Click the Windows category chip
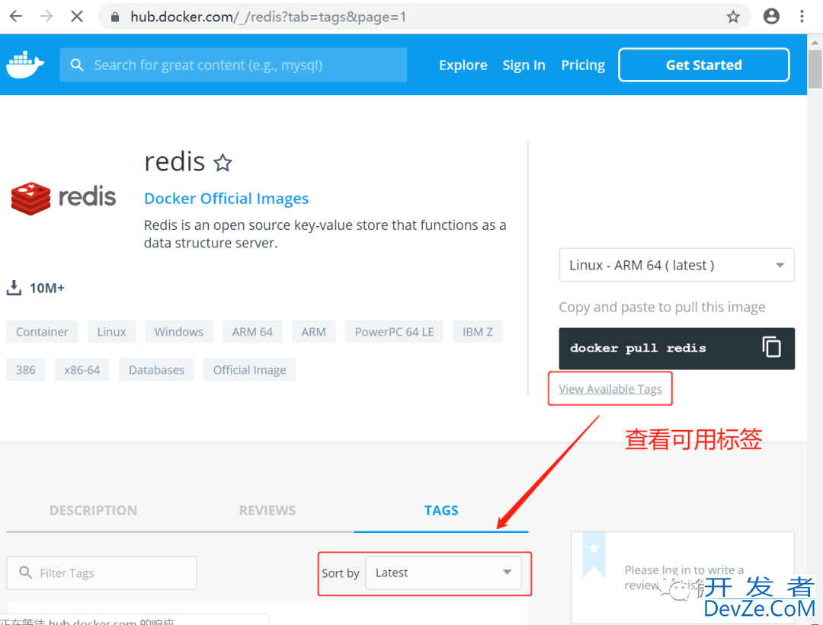Image resolution: width=823 pixels, height=625 pixels. (x=179, y=332)
